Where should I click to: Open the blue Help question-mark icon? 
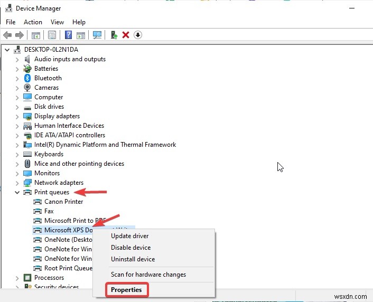(69, 35)
